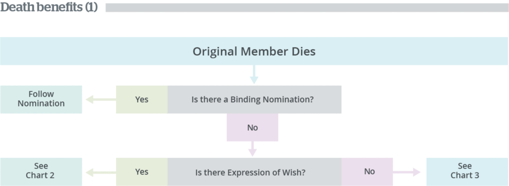Click the left arrow pointing to Follow Nomination
The width and height of the screenshot is (509, 186).
click(101, 99)
